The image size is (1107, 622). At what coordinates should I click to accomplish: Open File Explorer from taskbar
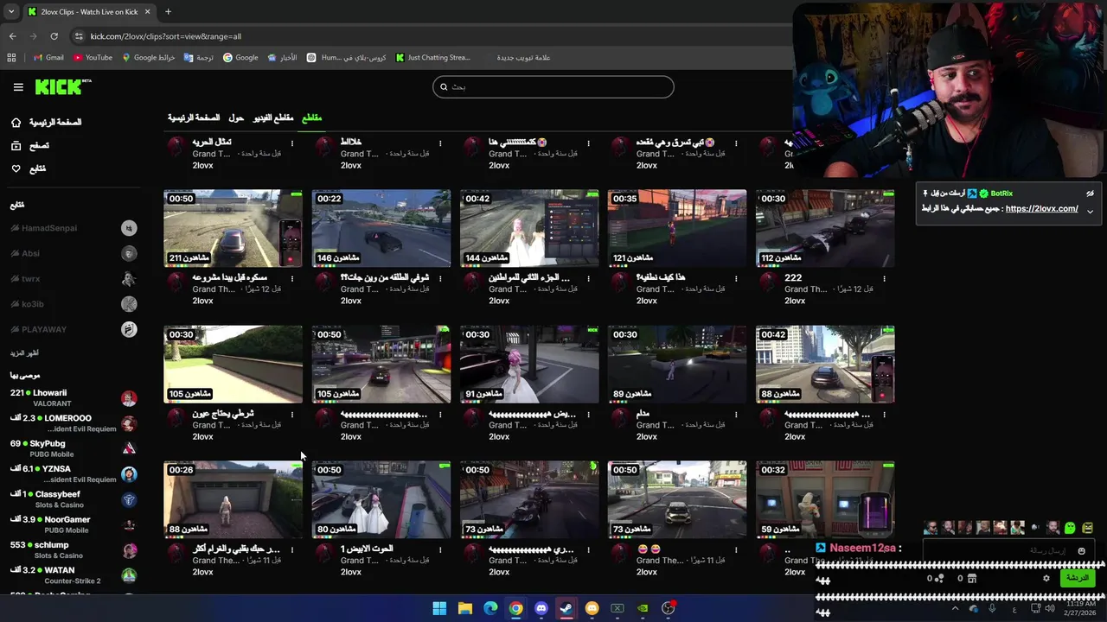[x=465, y=608]
